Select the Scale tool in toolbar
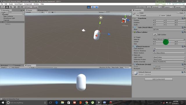 (15, 7)
